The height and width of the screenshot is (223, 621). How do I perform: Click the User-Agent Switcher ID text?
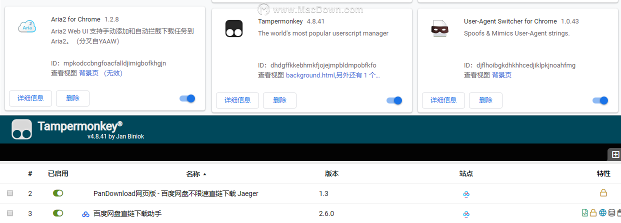519,65
